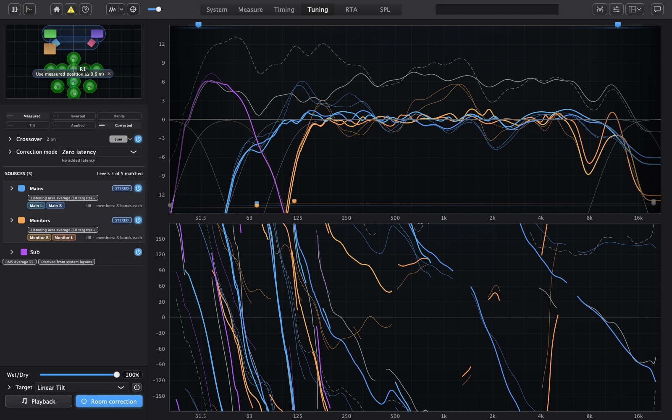Disable the Monitors source power button

138,220
